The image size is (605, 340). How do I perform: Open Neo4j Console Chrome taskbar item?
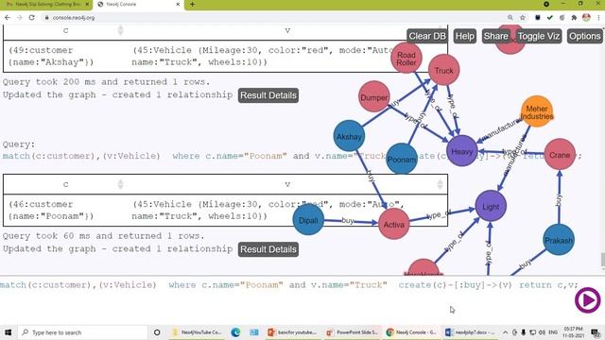tap(411, 331)
